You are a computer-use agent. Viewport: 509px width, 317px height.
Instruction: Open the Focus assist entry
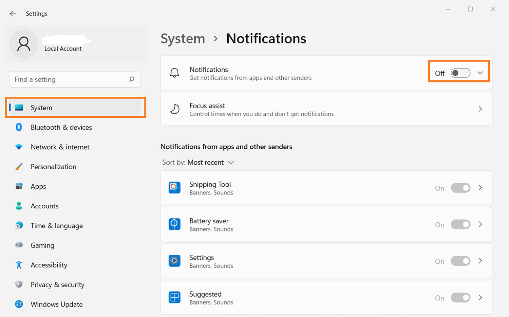click(326, 109)
